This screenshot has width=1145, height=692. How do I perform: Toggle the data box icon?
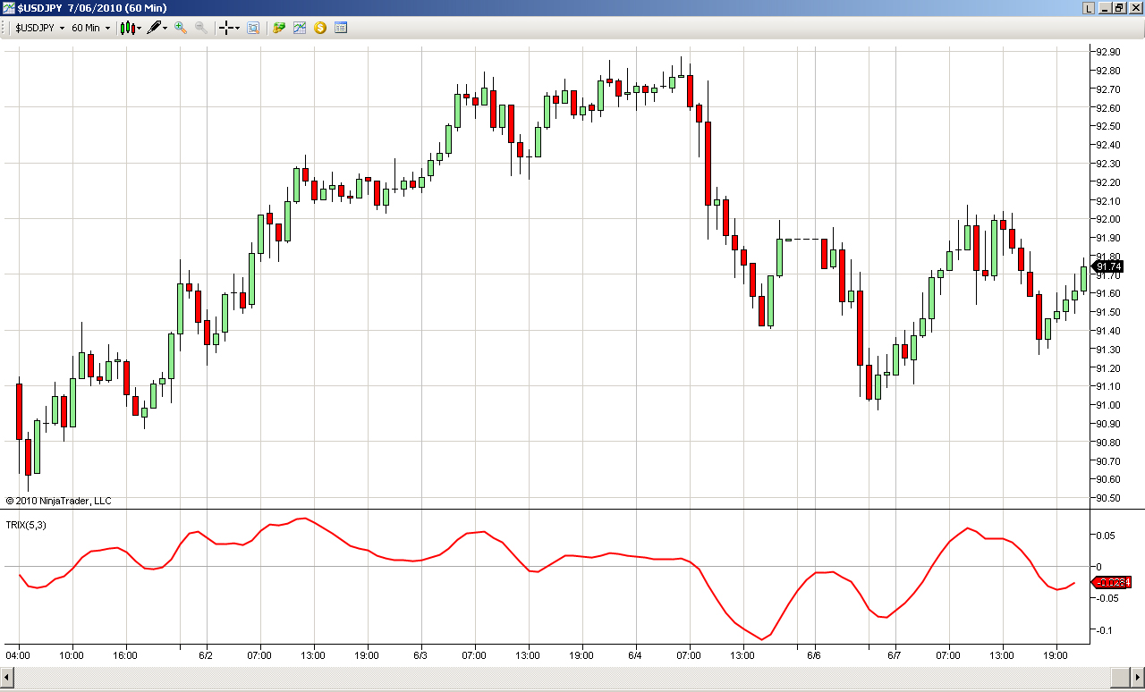pos(253,28)
